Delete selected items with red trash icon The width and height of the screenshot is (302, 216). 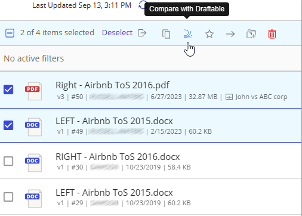pos(272,34)
